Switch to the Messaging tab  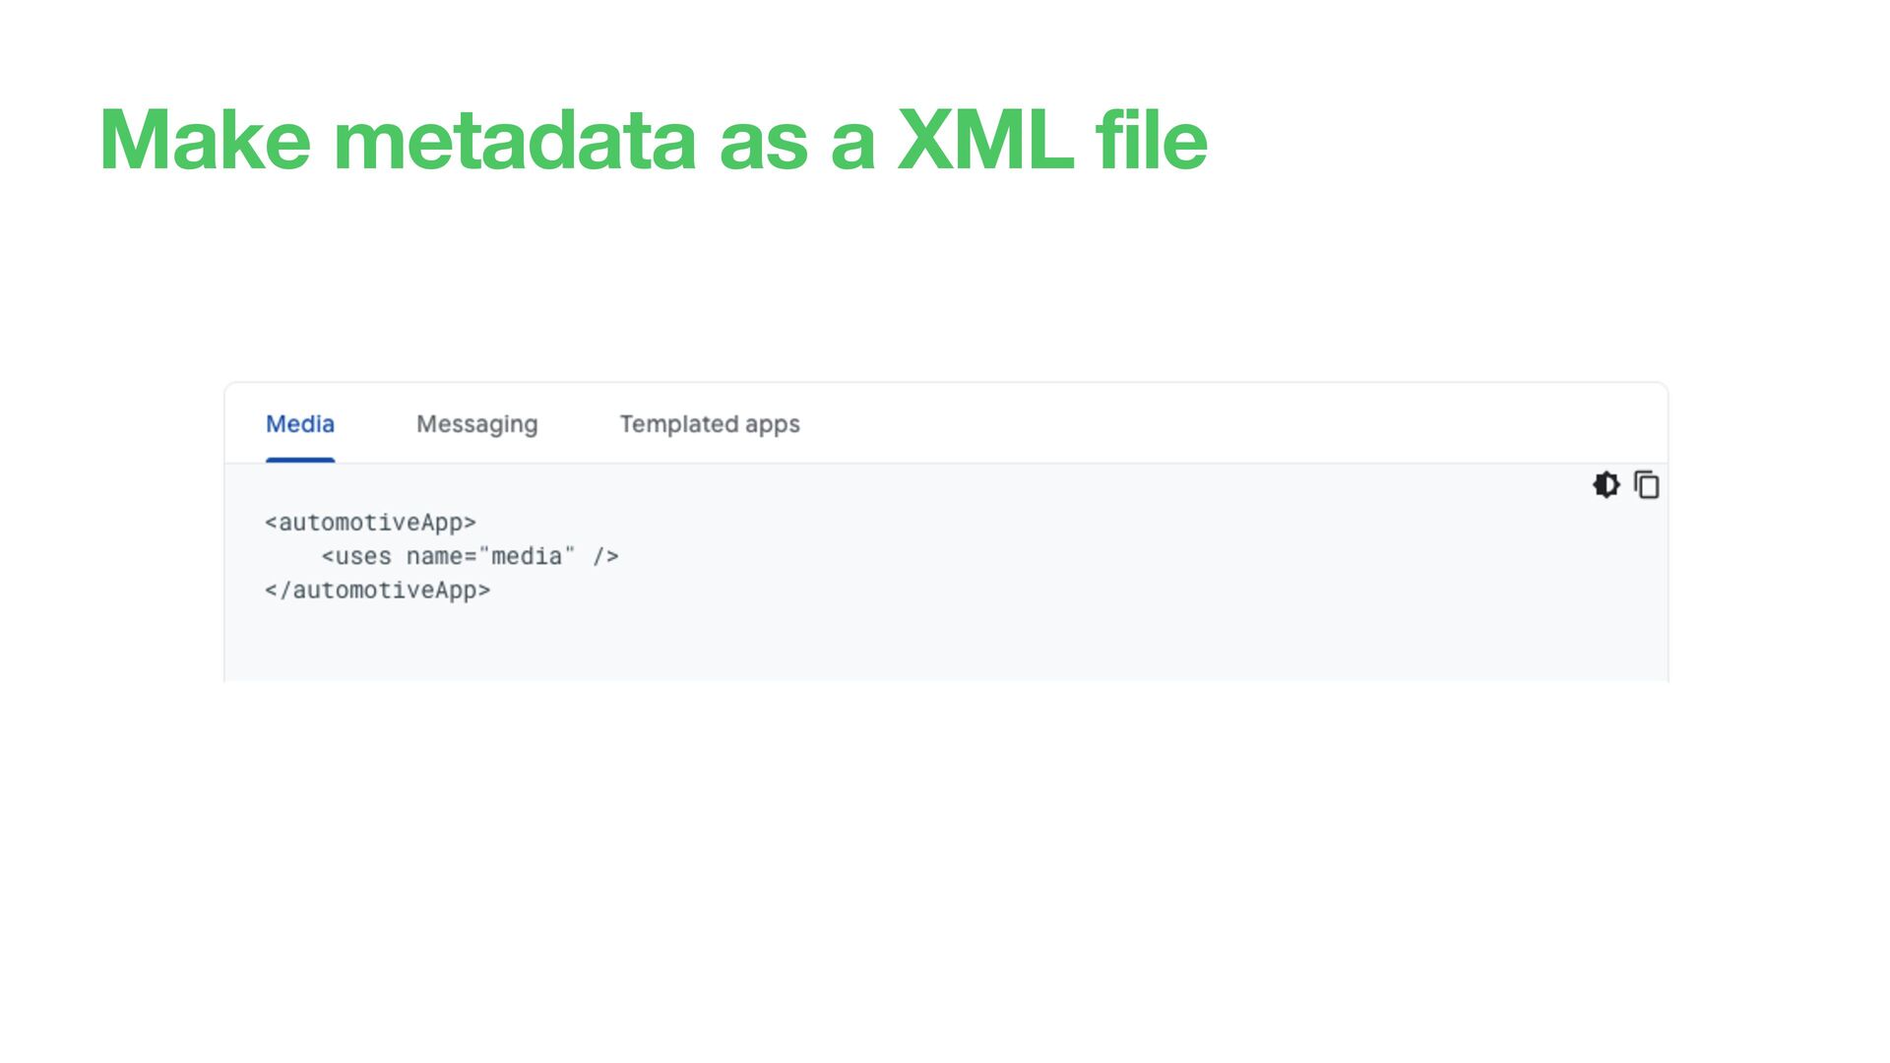tap(476, 424)
